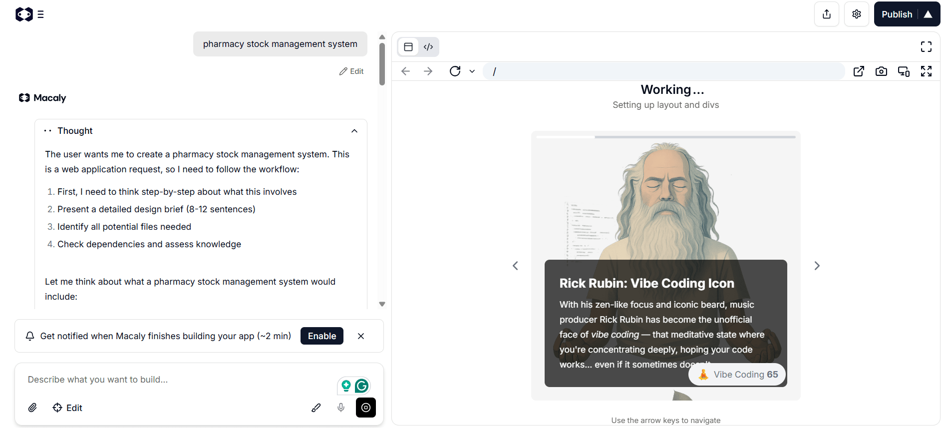Click the stop generation button
This screenshot has height=428, width=946.
tap(365, 408)
